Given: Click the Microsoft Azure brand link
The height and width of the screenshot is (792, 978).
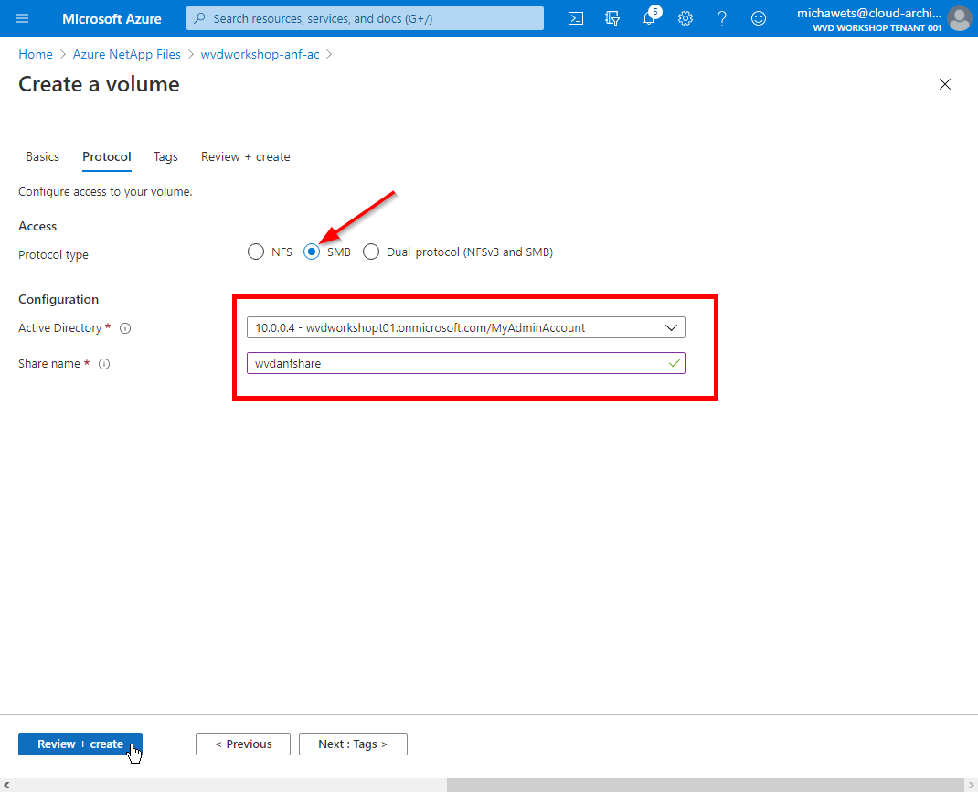Looking at the screenshot, I should 112,18.
